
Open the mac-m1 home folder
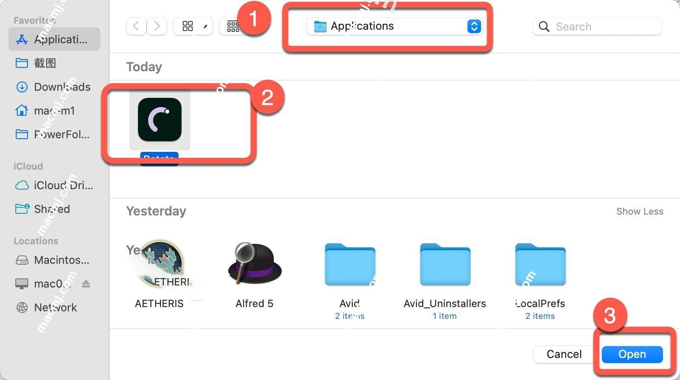54,111
